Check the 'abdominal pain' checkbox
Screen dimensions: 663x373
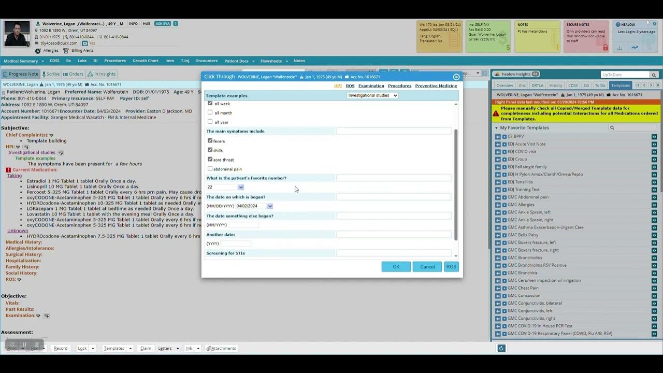pos(210,168)
